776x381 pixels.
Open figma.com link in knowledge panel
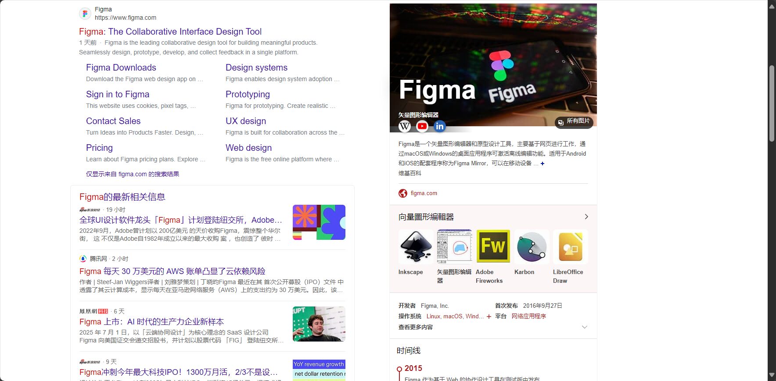click(424, 193)
